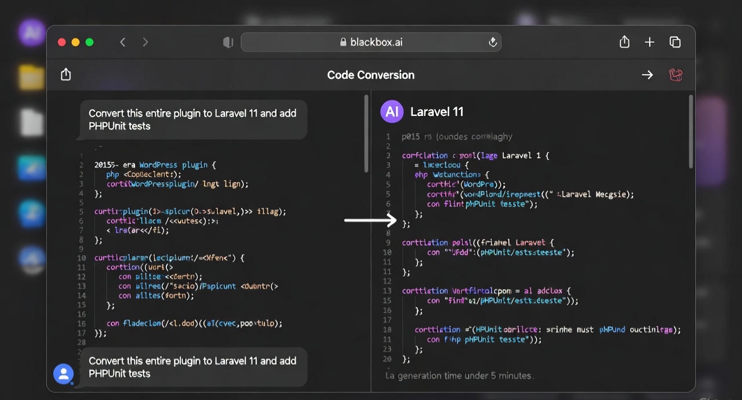Navigate back with the left chevron
Screen dimensions: 742x400
point(122,42)
